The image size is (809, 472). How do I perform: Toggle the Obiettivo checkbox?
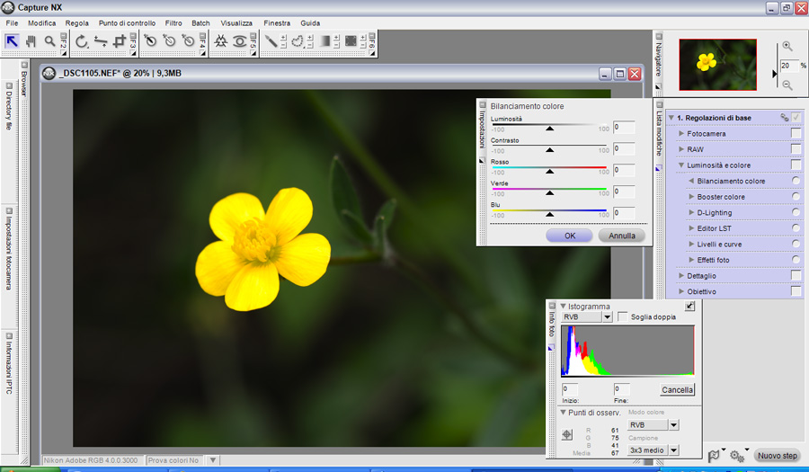click(x=796, y=291)
